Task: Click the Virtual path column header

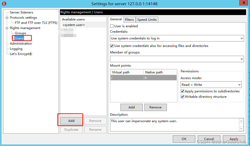Action: coord(127,72)
